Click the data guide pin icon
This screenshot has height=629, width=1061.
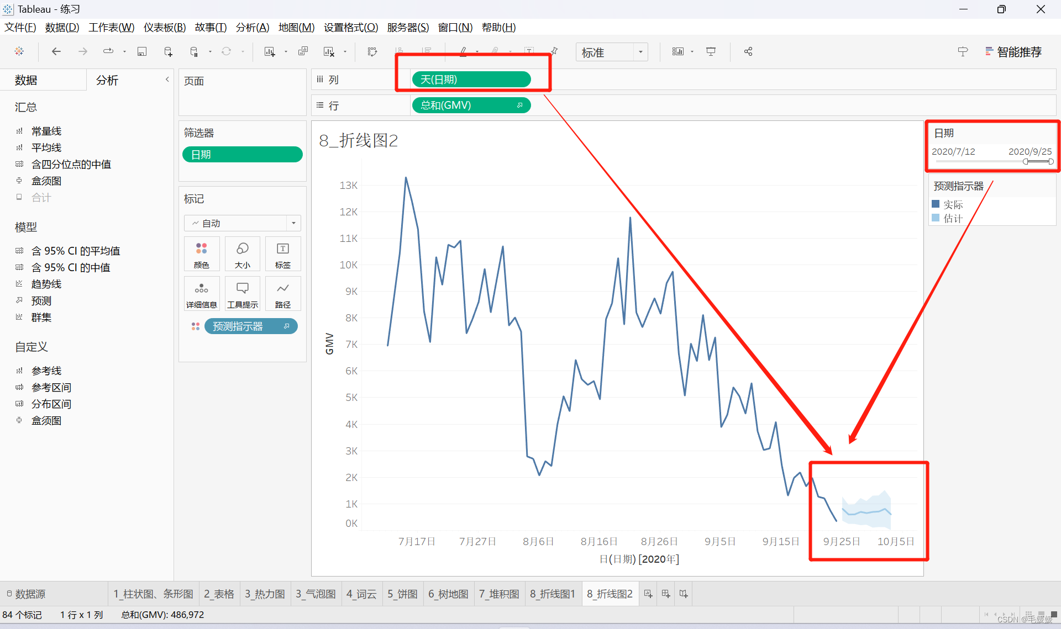click(963, 51)
